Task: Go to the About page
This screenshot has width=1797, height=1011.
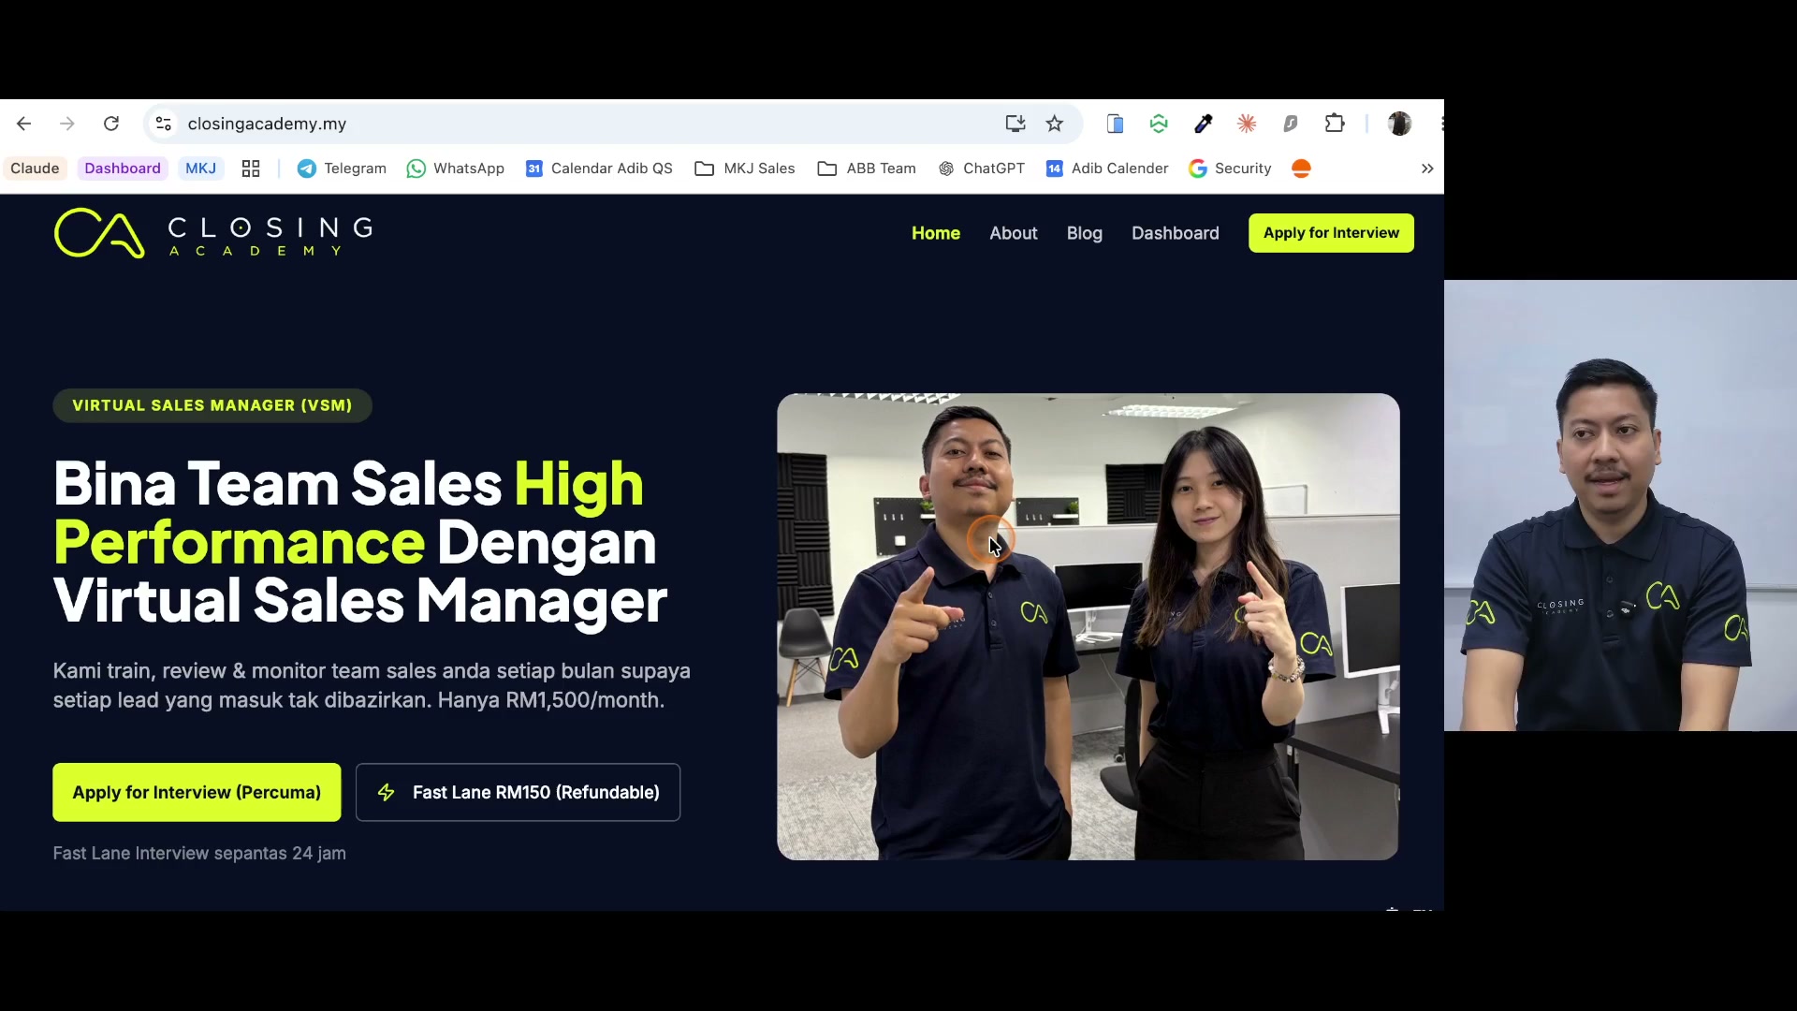Action: 1014,233
